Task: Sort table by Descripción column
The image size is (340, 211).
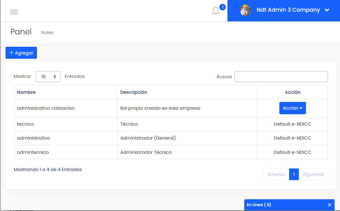Action: click(x=134, y=92)
